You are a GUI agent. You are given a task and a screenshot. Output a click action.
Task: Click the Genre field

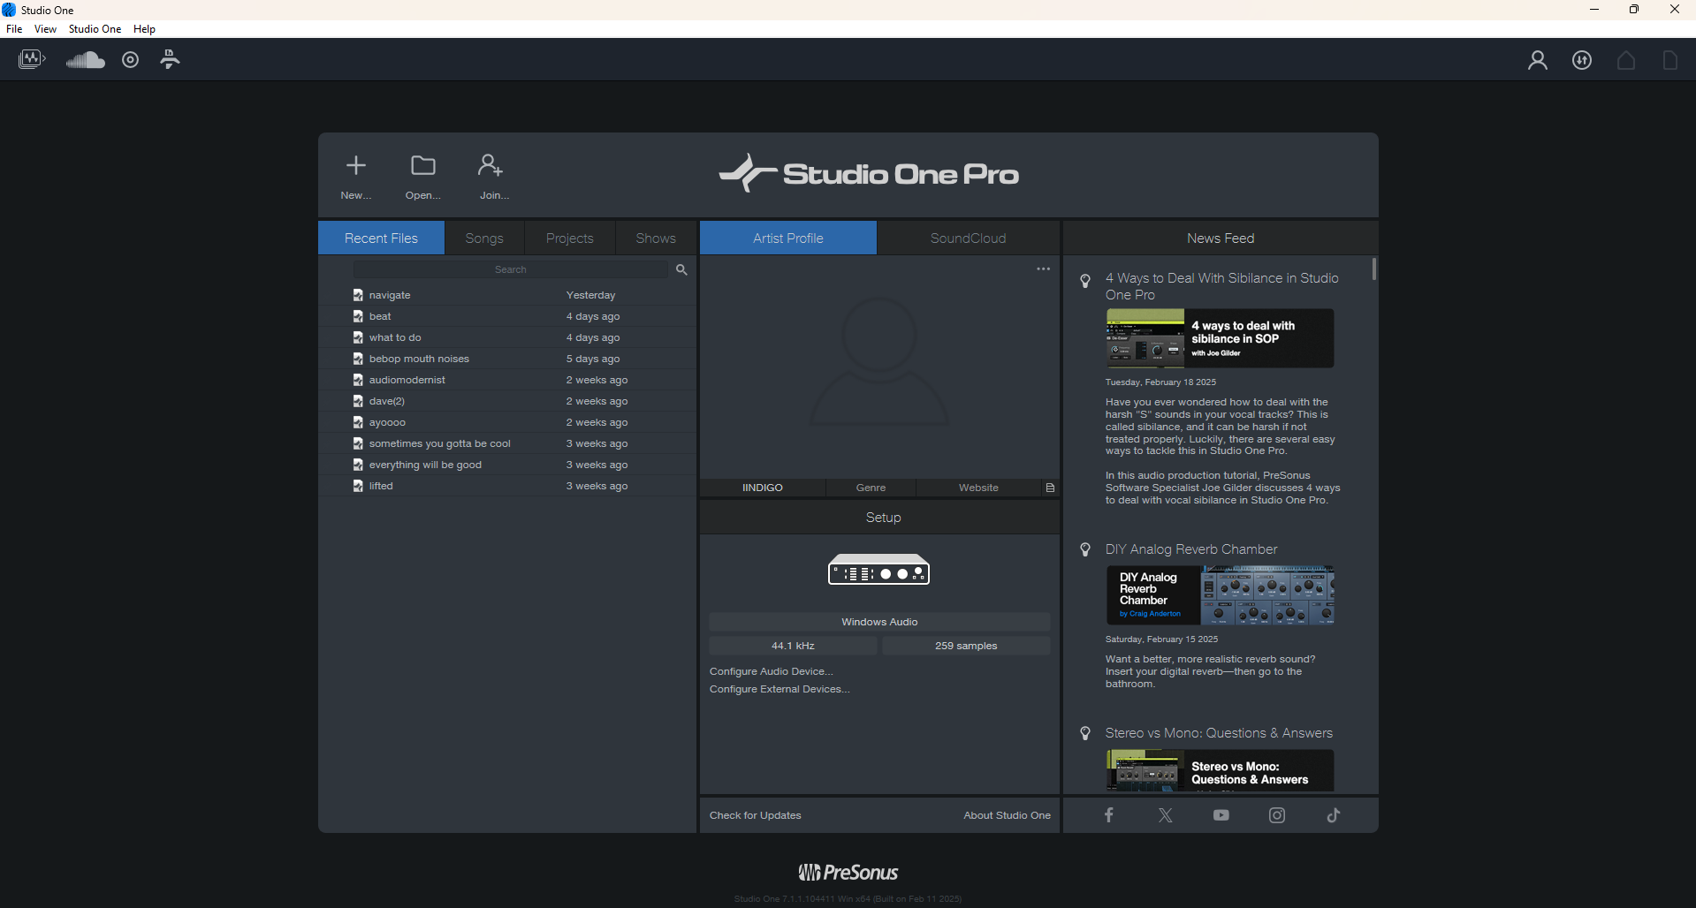click(871, 488)
